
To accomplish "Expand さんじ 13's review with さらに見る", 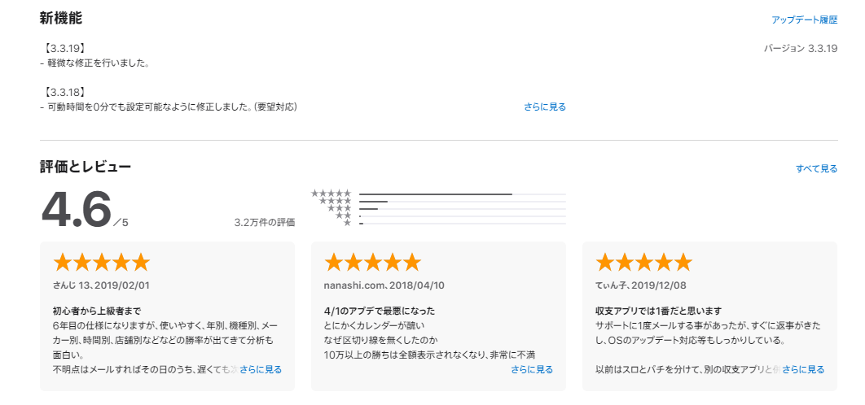I will pos(261,369).
